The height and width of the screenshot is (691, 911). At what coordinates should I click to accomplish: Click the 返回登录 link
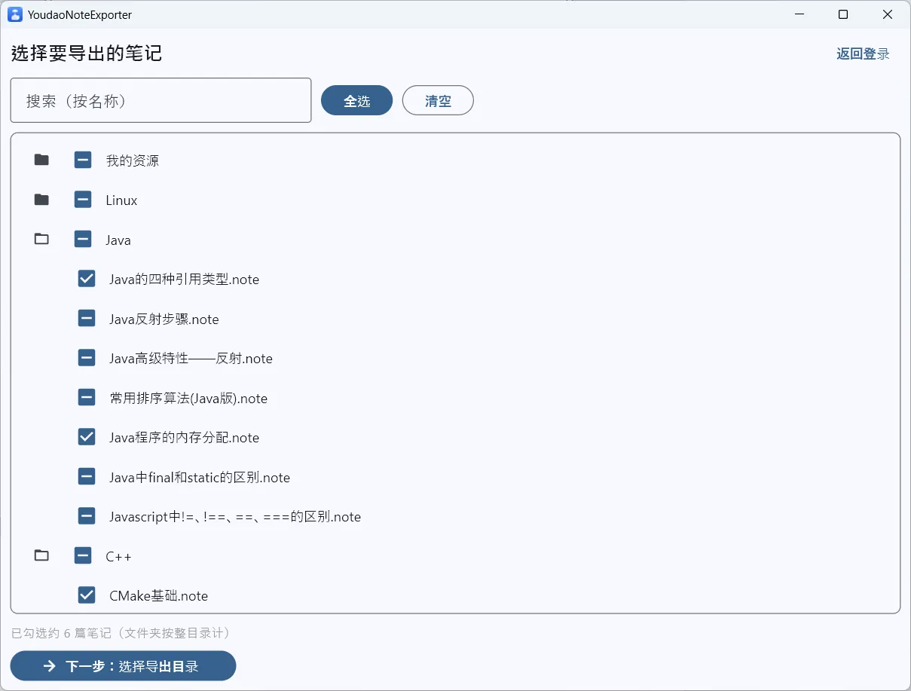[863, 54]
